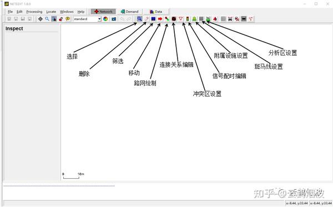333x207 pixels.
Task: Toggle the yellow tooltip bubble icon
Action: point(68,19)
